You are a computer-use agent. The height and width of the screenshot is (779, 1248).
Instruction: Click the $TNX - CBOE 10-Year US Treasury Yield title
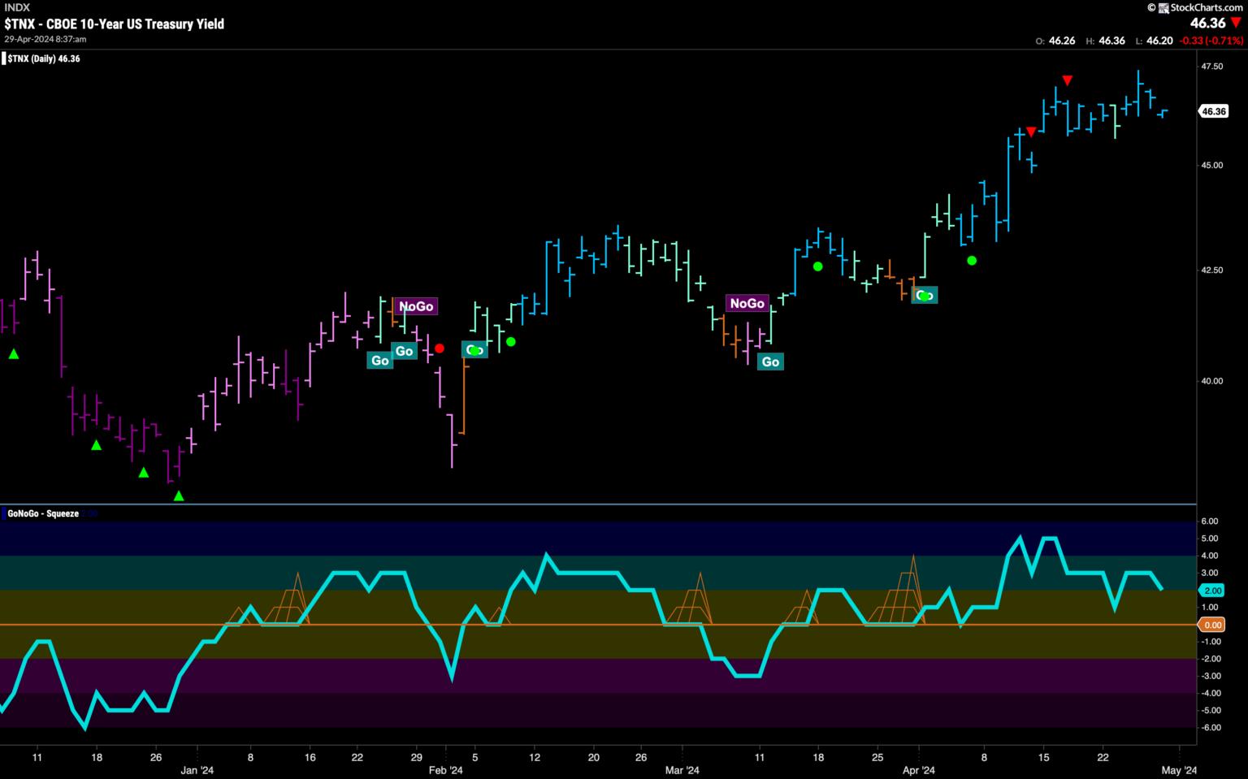114,24
